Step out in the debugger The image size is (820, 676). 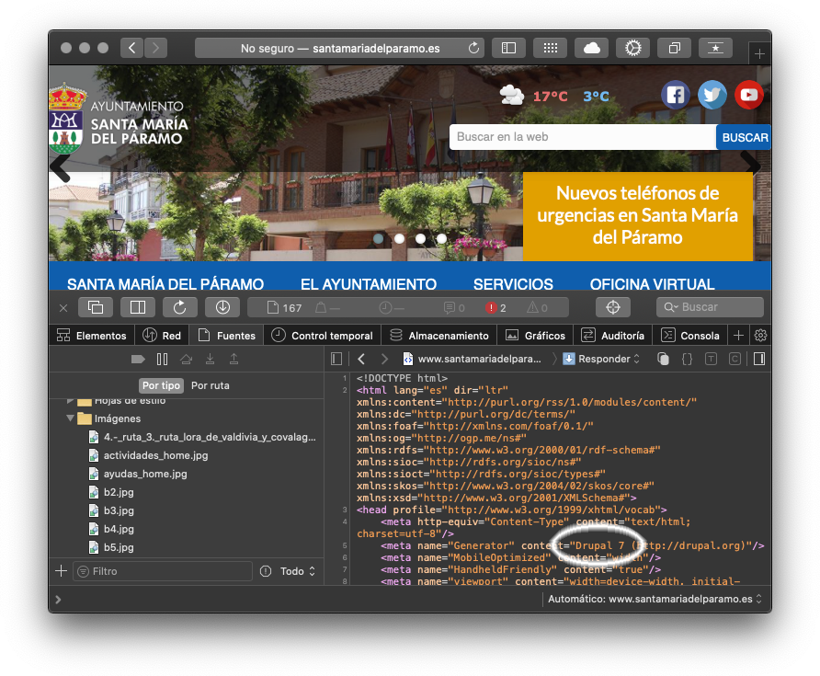(233, 359)
